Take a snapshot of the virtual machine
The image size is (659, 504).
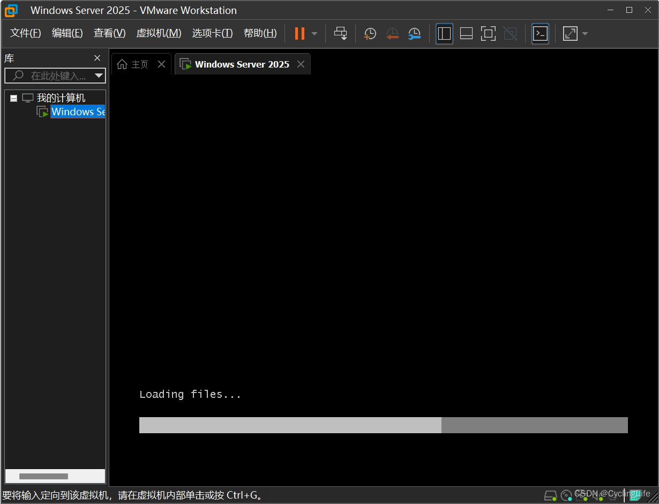370,34
